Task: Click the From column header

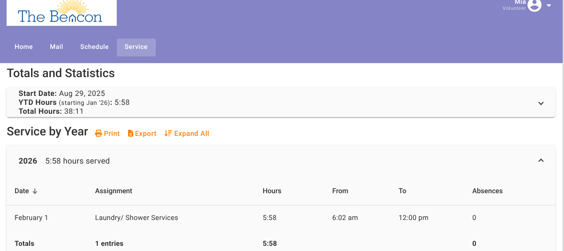Action: tap(340, 191)
